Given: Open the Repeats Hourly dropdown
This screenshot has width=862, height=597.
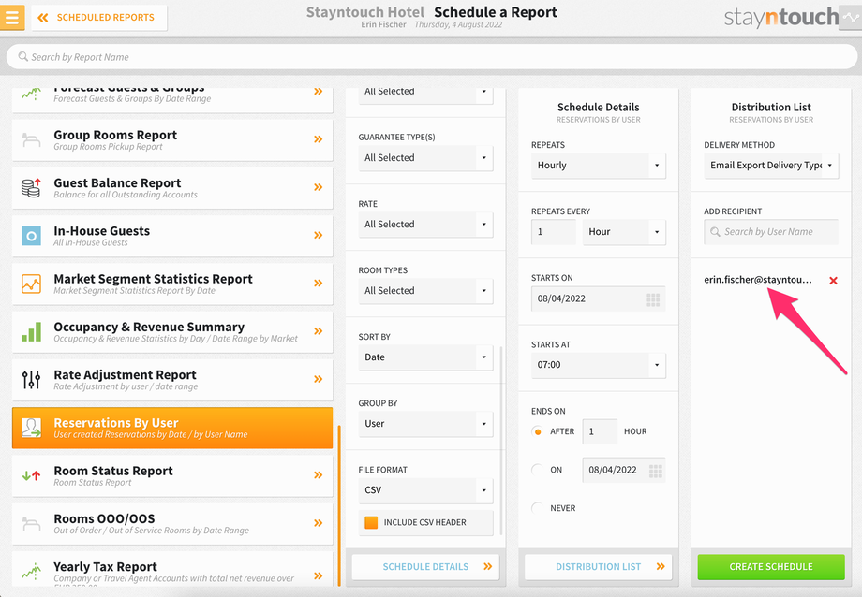Looking at the screenshot, I should (x=598, y=166).
